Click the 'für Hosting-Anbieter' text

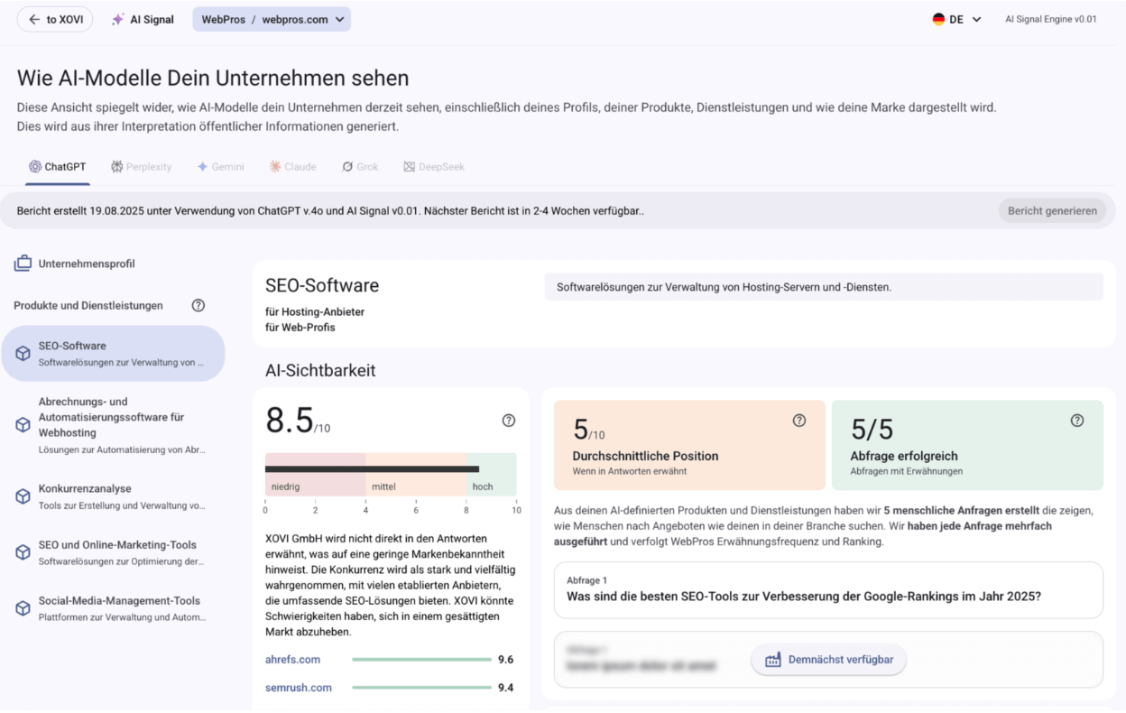(x=315, y=312)
